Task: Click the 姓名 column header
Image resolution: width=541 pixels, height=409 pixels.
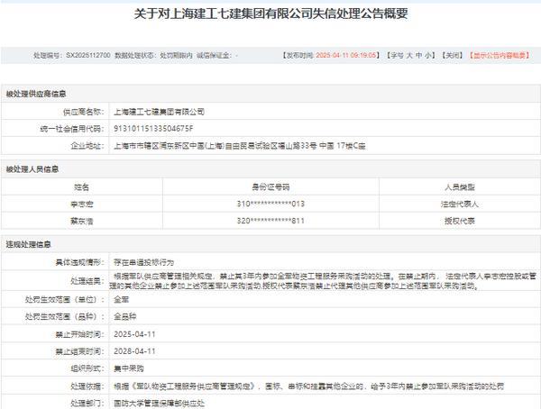Action: coord(82,186)
